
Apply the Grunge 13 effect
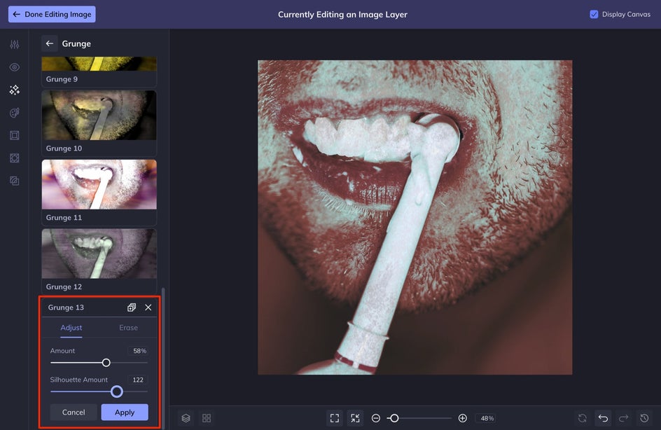pos(125,412)
